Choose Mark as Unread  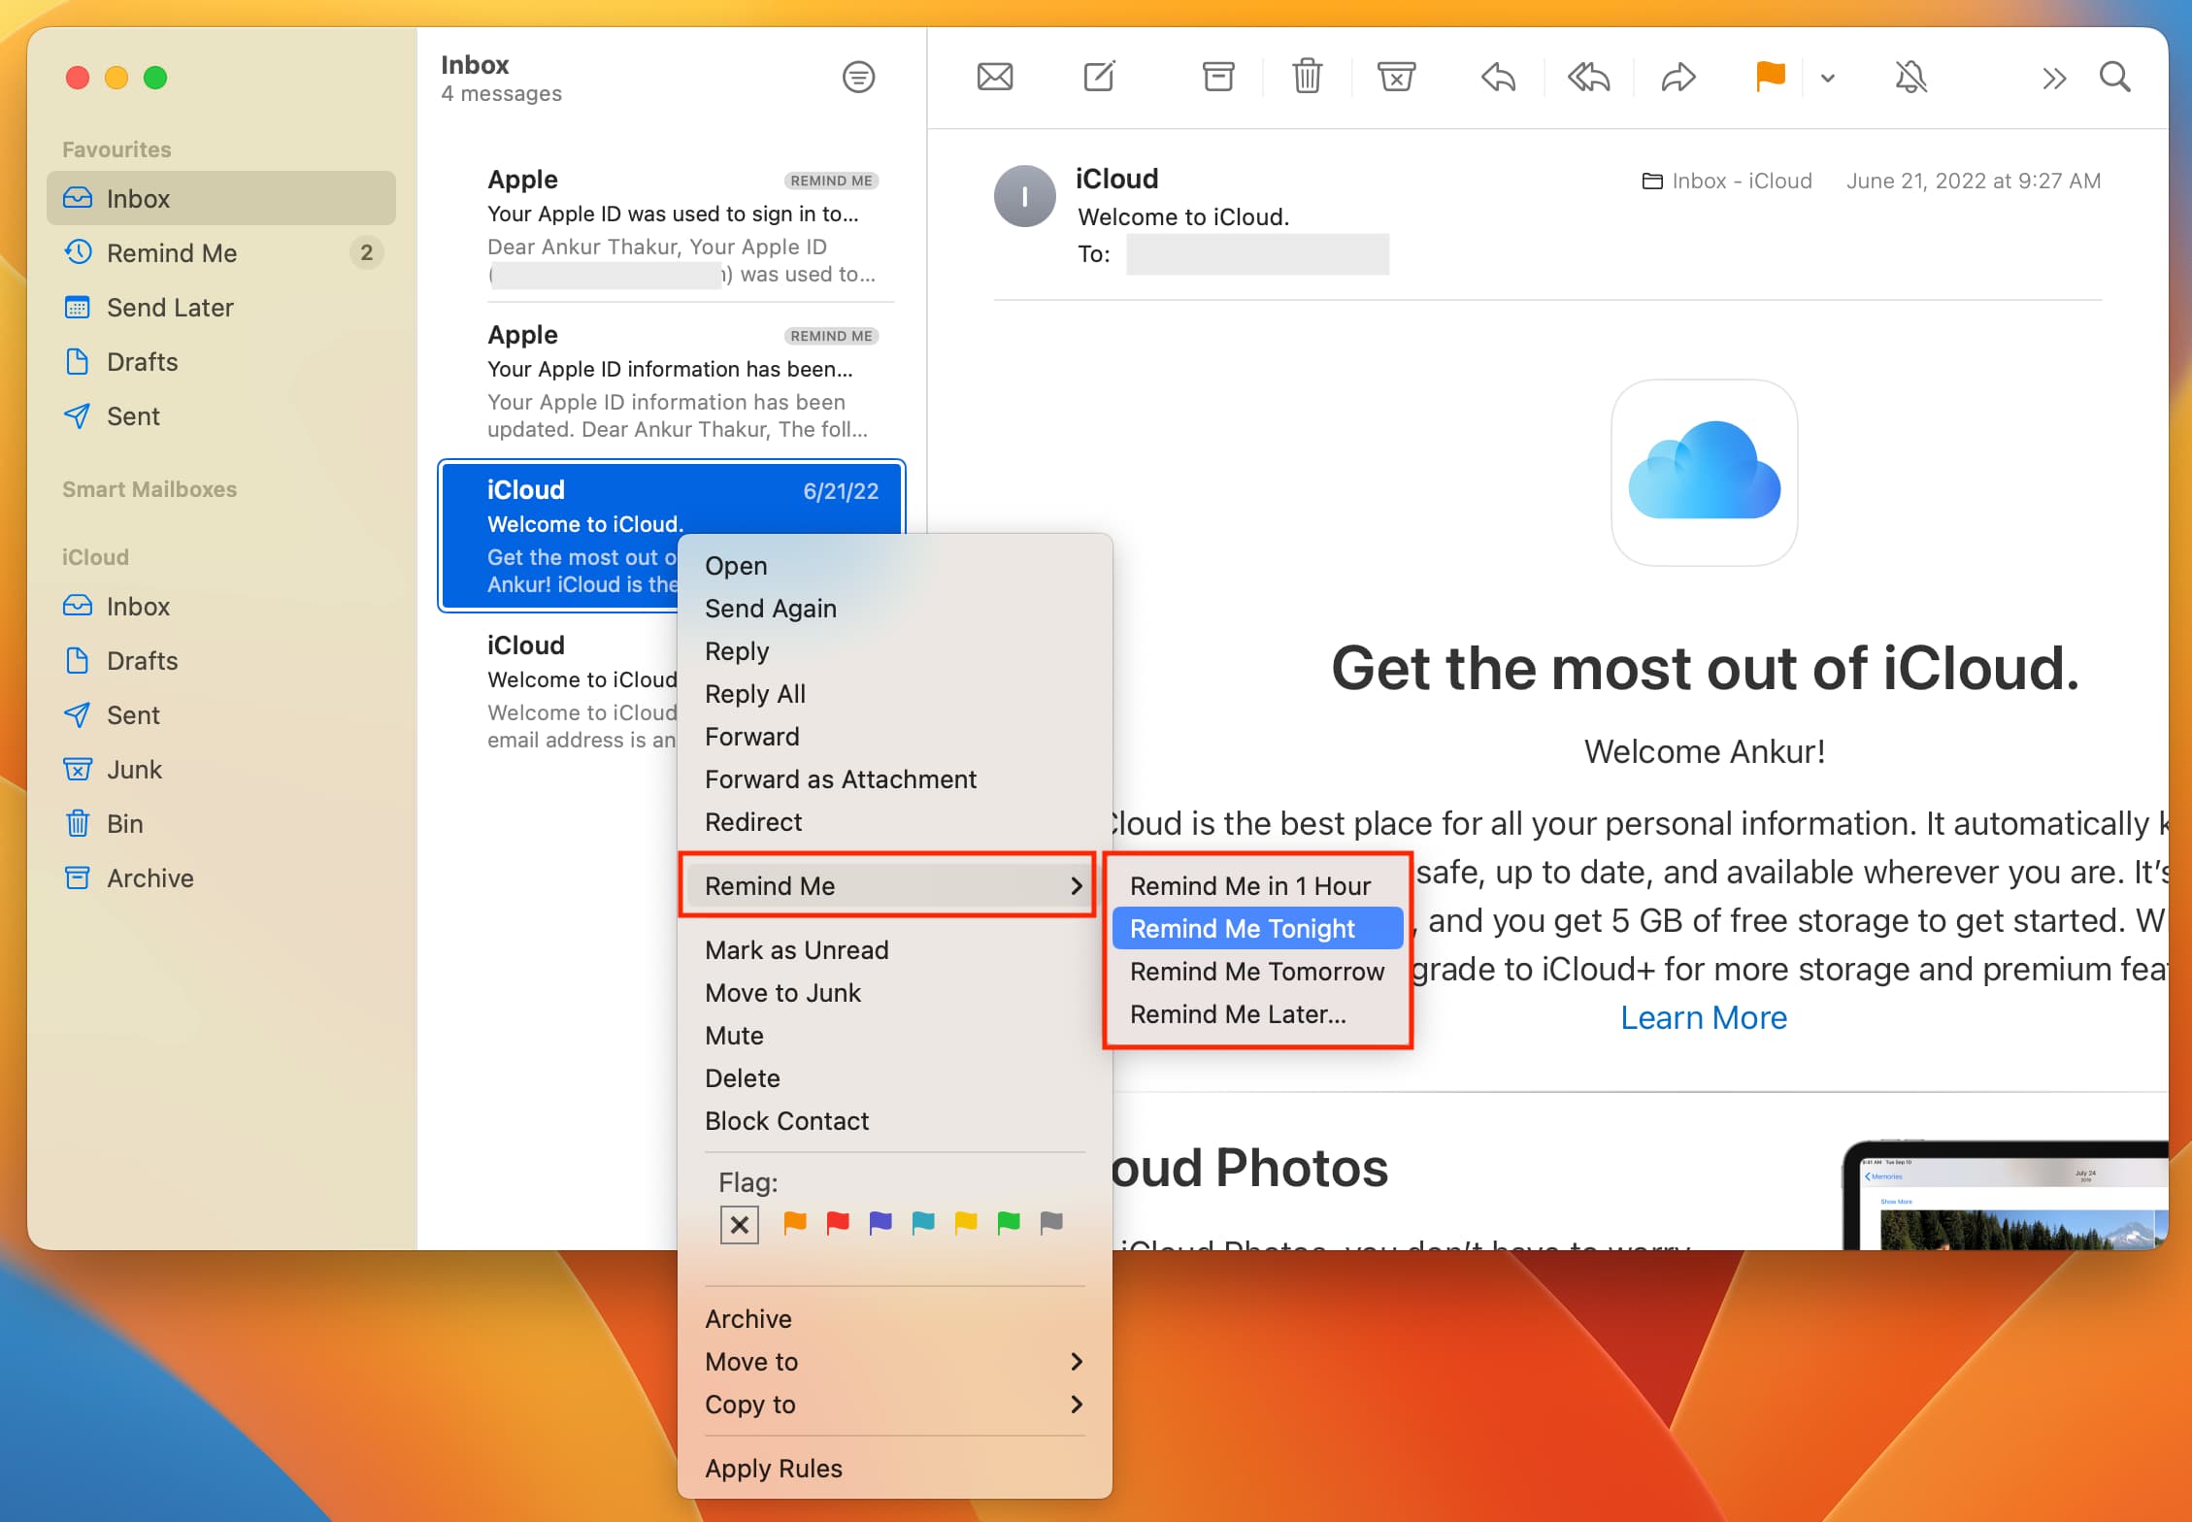coord(894,949)
